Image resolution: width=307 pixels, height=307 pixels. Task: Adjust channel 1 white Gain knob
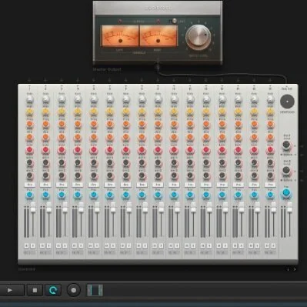pyautogui.click(x=29, y=99)
